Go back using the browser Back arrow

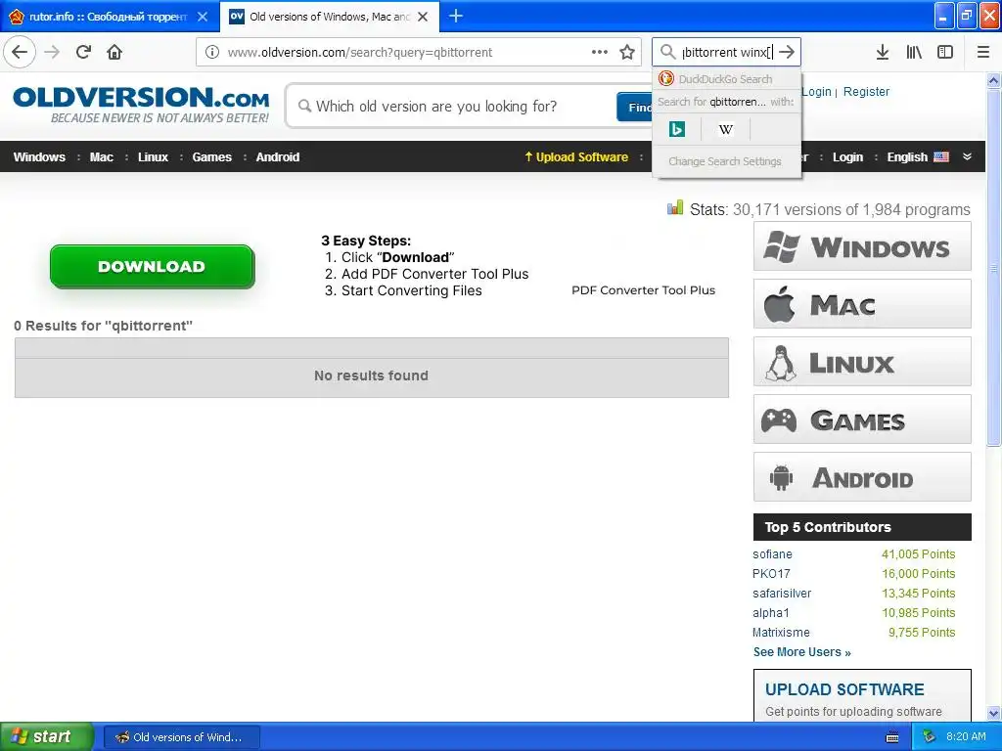pos(20,52)
